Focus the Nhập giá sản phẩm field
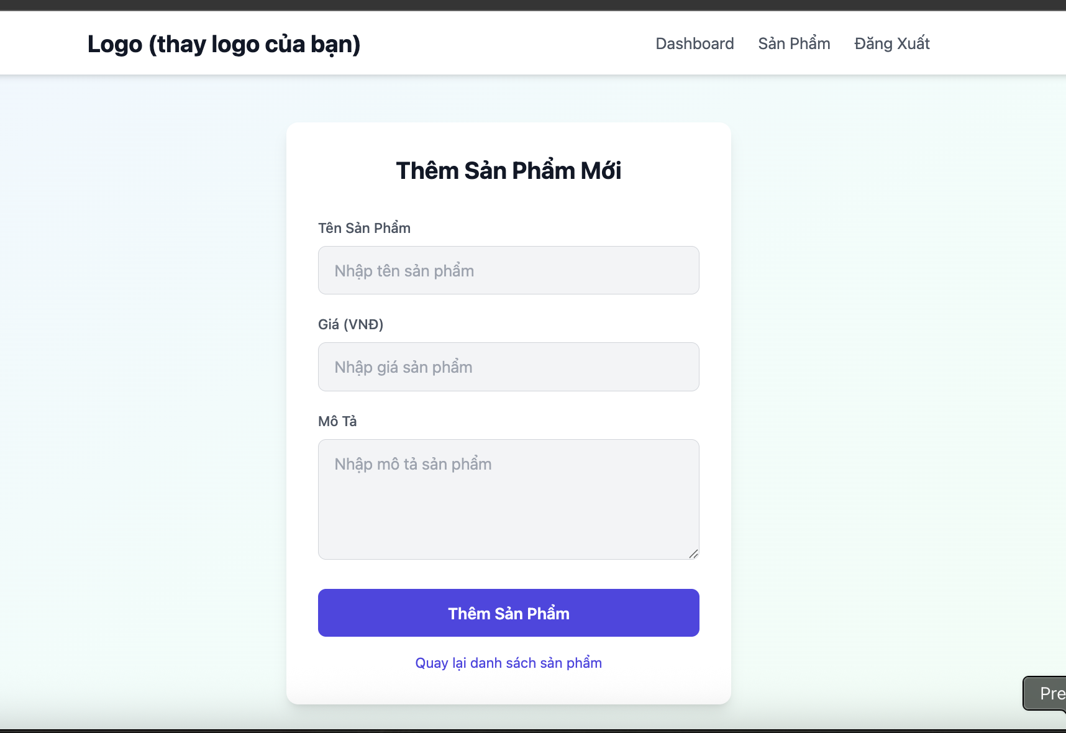1066x733 pixels. [508, 366]
